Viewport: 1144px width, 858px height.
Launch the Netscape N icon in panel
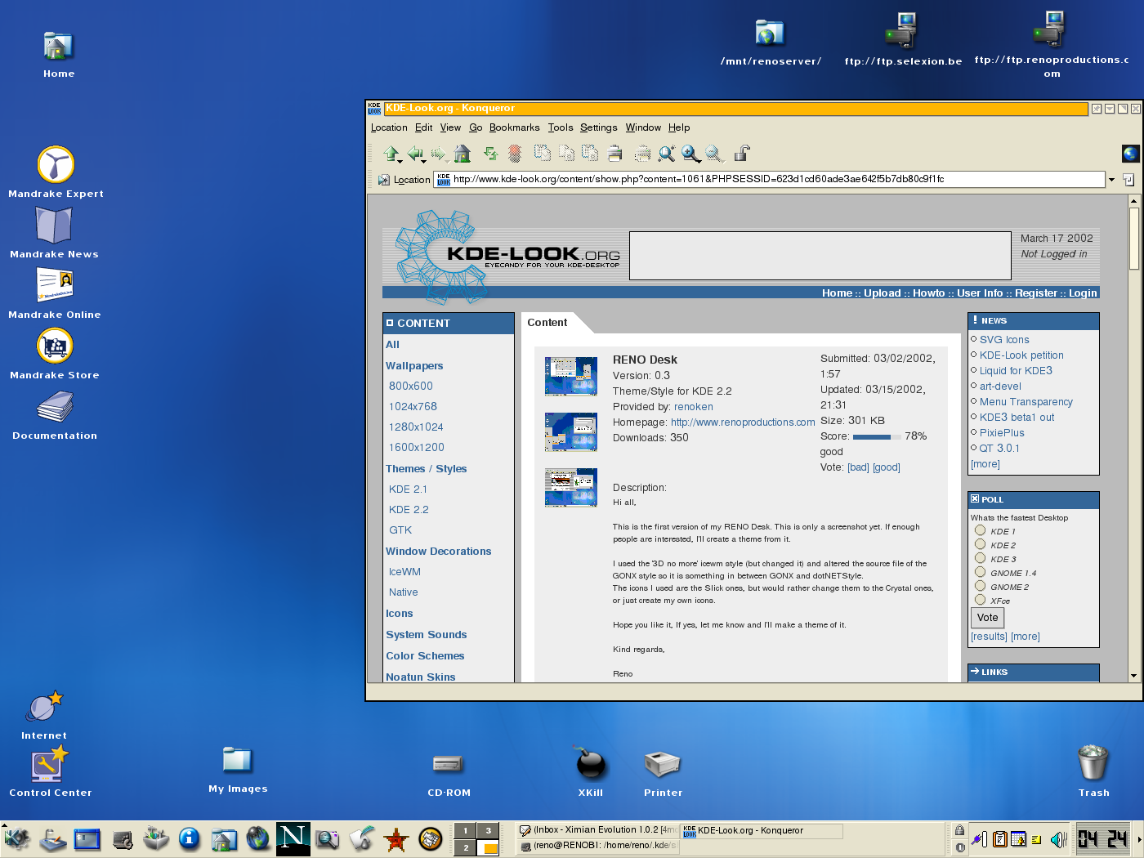[293, 838]
